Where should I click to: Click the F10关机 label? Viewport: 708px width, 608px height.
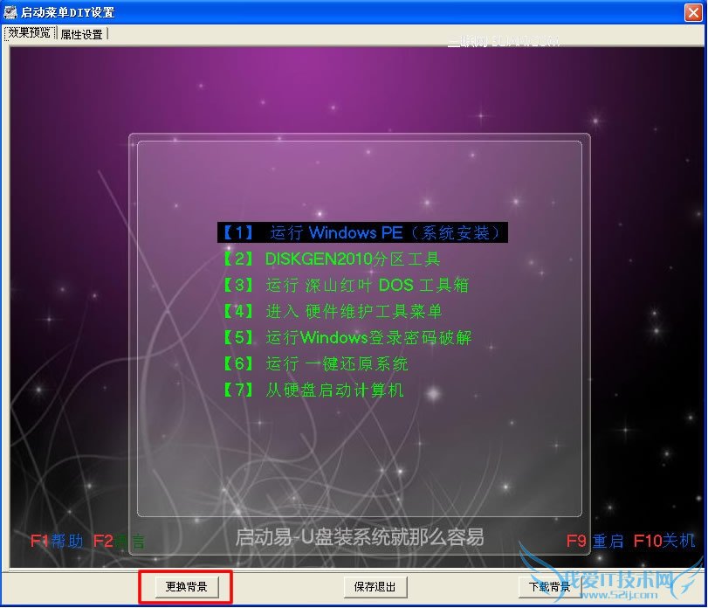[x=664, y=541]
